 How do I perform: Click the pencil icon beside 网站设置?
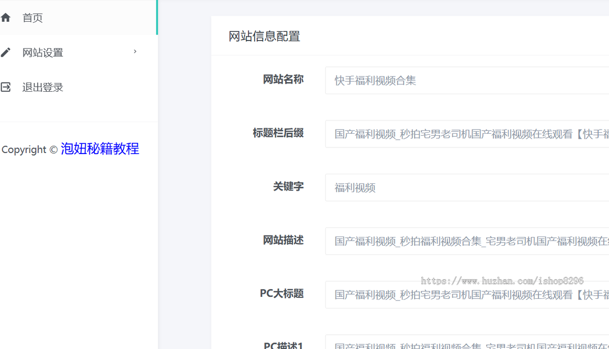(5, 52)
